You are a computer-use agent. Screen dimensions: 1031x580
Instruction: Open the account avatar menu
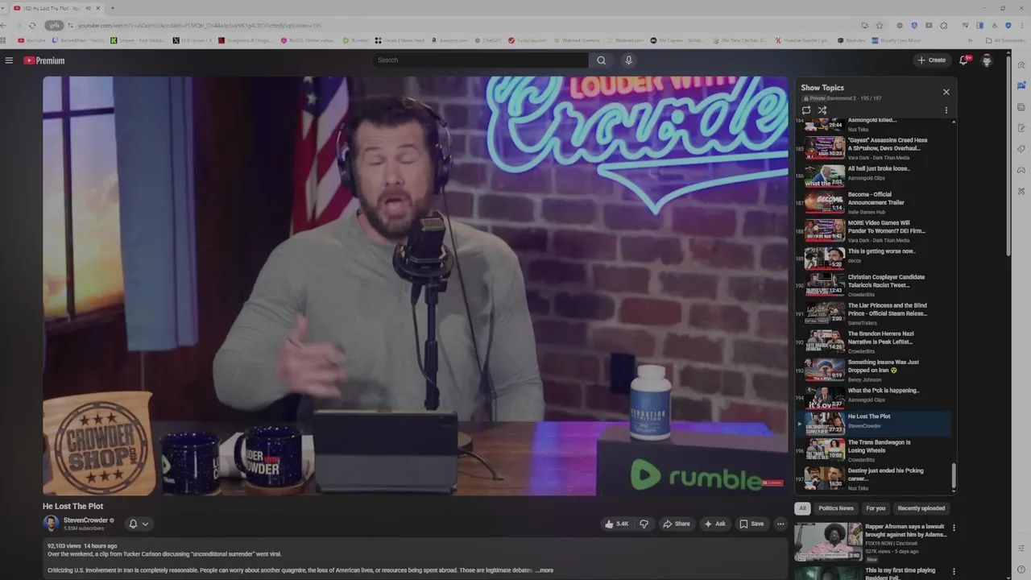pyautogui.click(x=987, y=60)
